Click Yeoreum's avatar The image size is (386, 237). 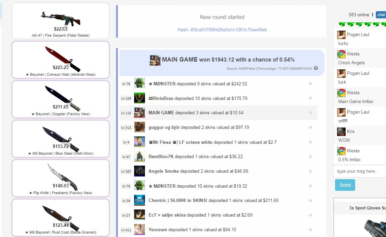pyautogui.click(x=139, y=230)
